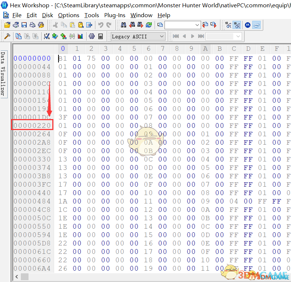Expand the greyed-out bookmark dropdown

click(238, 36)
